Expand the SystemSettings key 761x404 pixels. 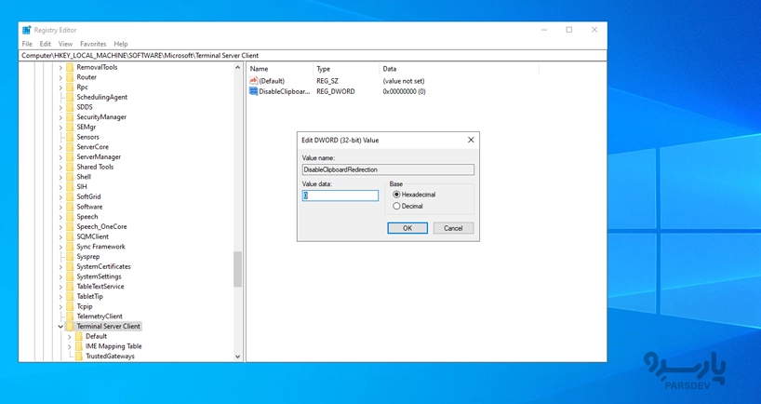pyautogui.click(x=60, y=276)
